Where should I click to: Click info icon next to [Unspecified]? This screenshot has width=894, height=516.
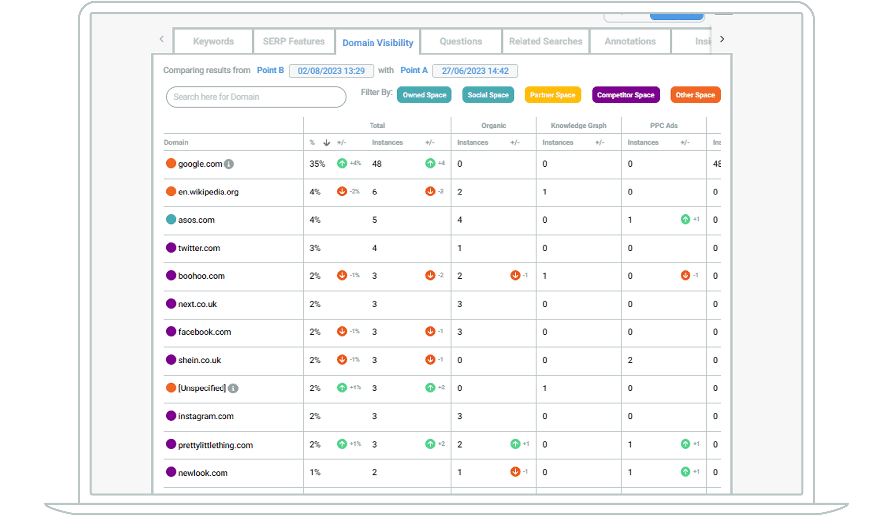(233, 388)
